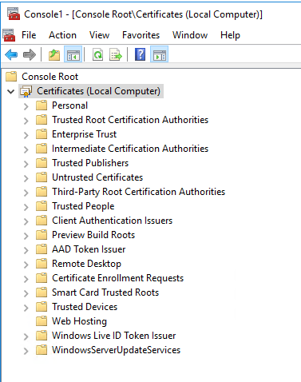Open the File menu
The width and height of the screenshot is (301, 382).
pos(29,35)
